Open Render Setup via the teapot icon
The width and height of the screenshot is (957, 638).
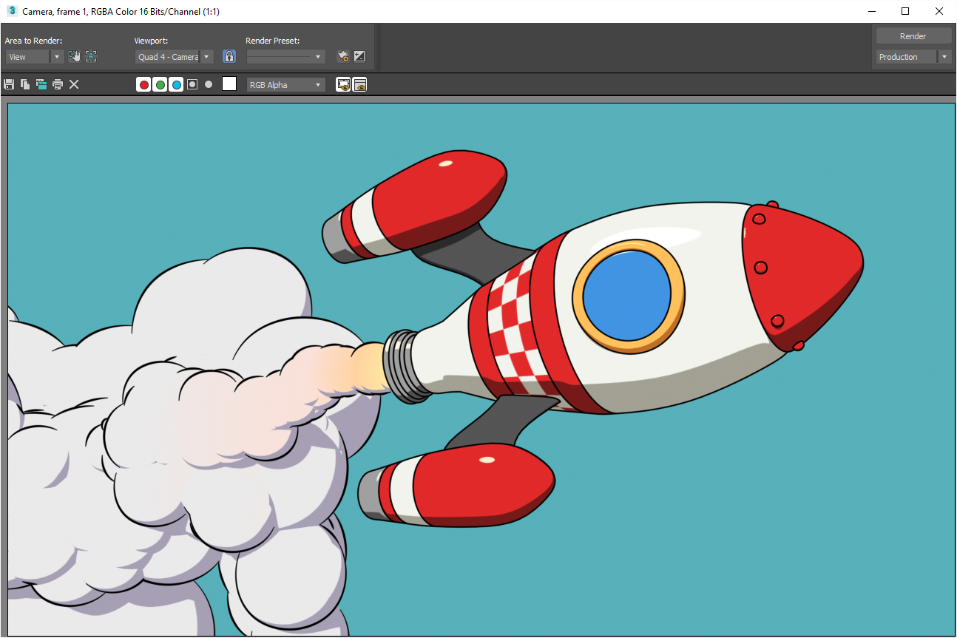[342, 56]
